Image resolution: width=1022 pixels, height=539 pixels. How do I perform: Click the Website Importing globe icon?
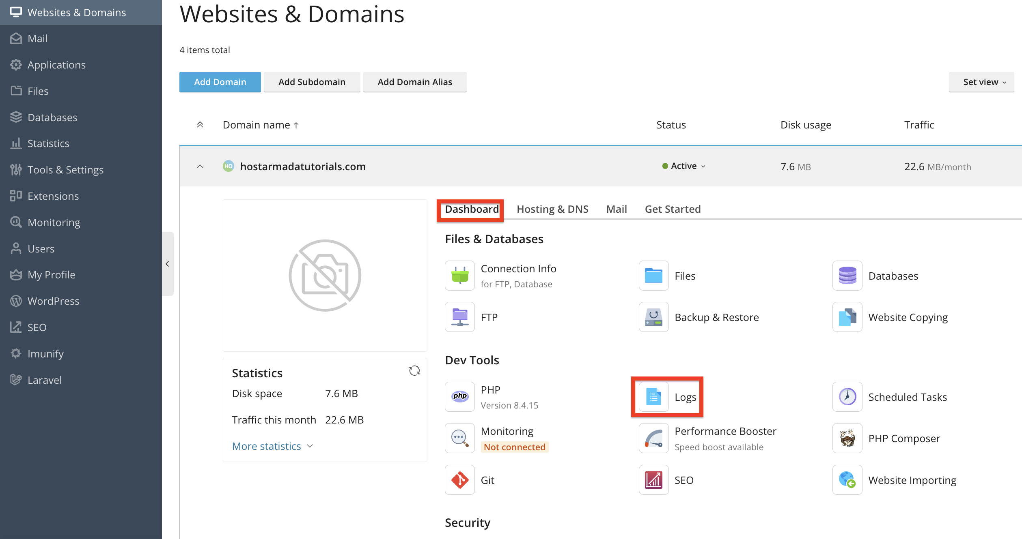tap(847, 480)
